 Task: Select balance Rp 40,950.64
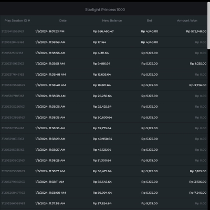pos(102,139)
